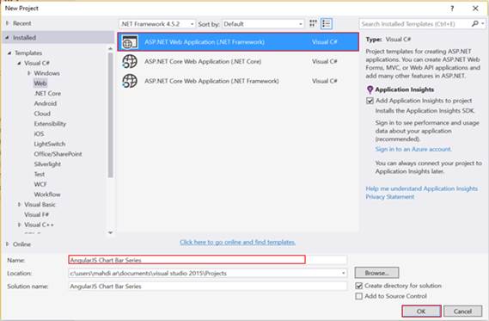
Task: Open the Location path dropdown arrow
Action: click(x=343, y=273)
